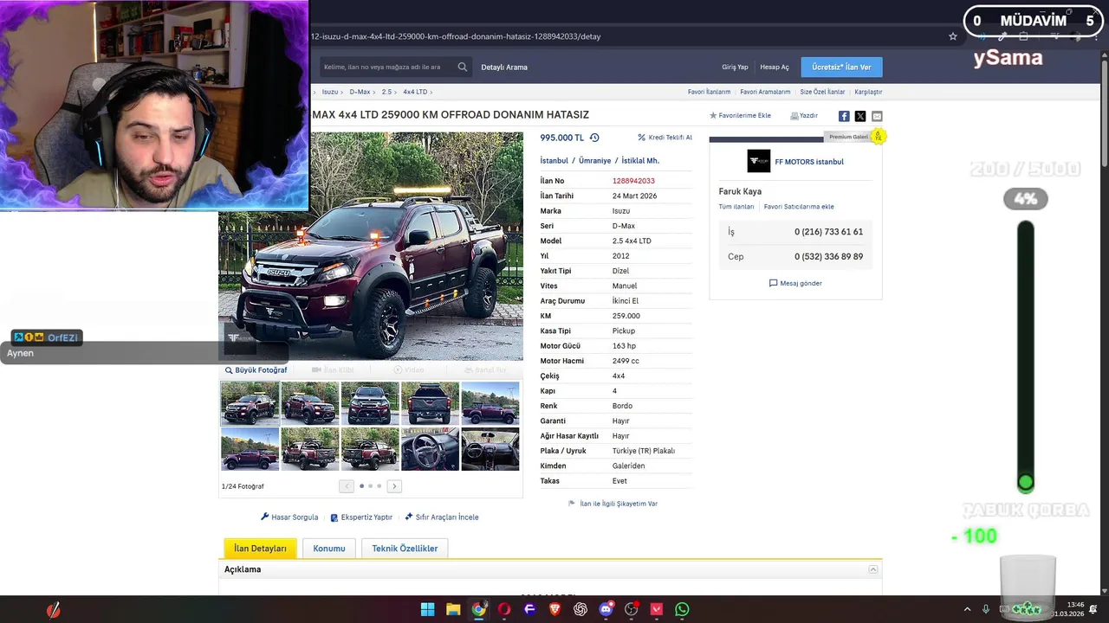The width and height of the screenshot is (1109, 623).
Task: Click the microphone icon in system tray
Action: tap(986, 609)
